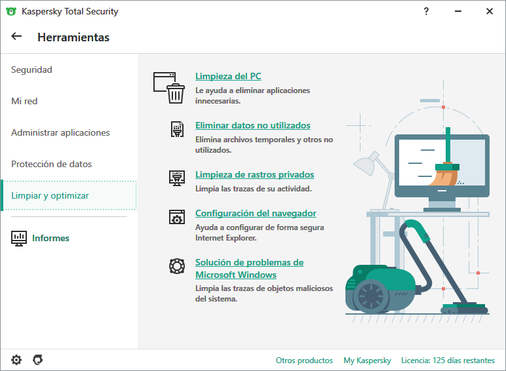Open Solución de problemas de Microsoft Windows
Screen dimensions: 506x371
[x=249, y=268]
